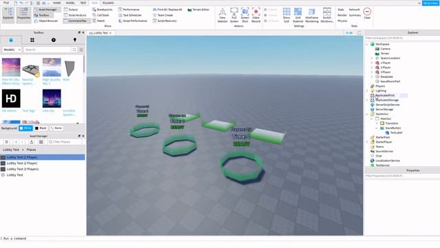Click the Toolbox search magnifier icon

click(x=74, y=50)
